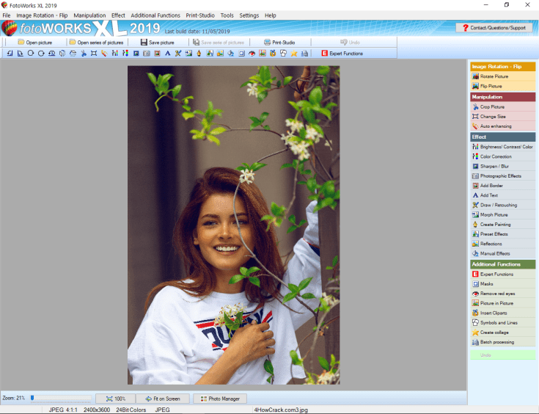
Task: Click the star collage toolbar icon
Action: 294,54
